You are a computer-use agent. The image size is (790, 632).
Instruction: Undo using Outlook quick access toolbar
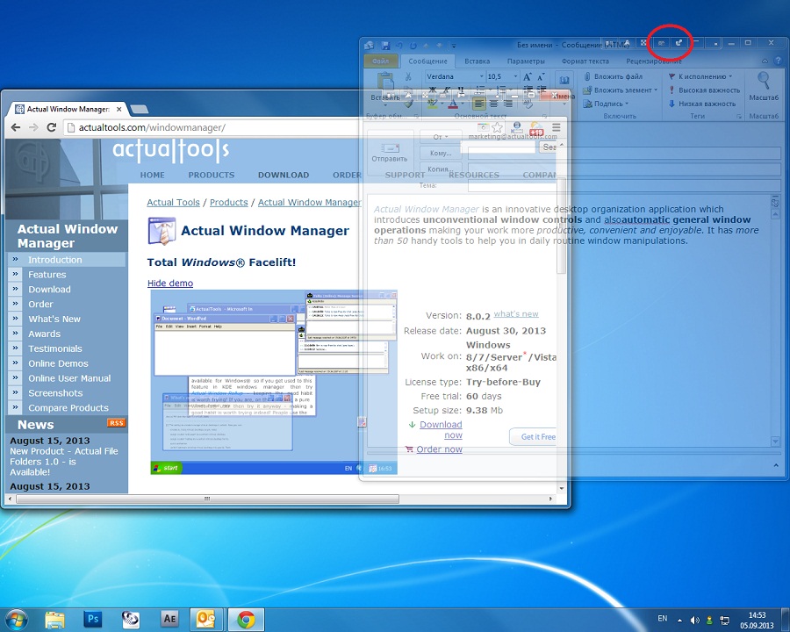(399, 46)
